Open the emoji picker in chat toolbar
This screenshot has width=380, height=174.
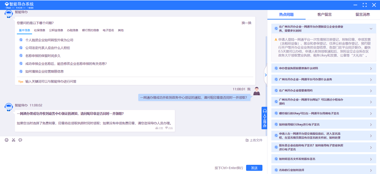(6, 140)
